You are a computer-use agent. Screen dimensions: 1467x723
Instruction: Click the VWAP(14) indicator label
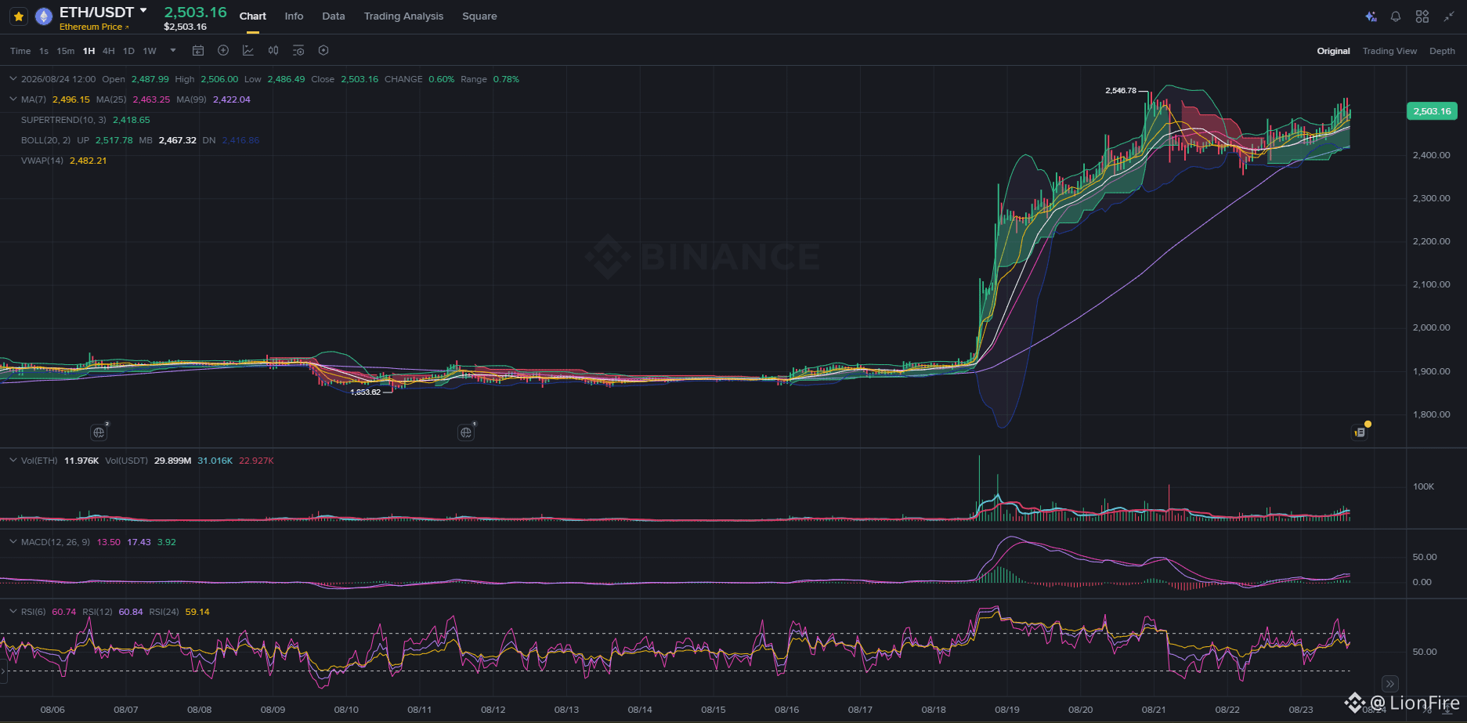click(x=42, y=161)
